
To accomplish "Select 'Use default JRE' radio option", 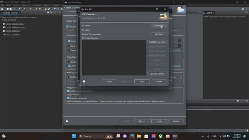I will pos(69,50).
